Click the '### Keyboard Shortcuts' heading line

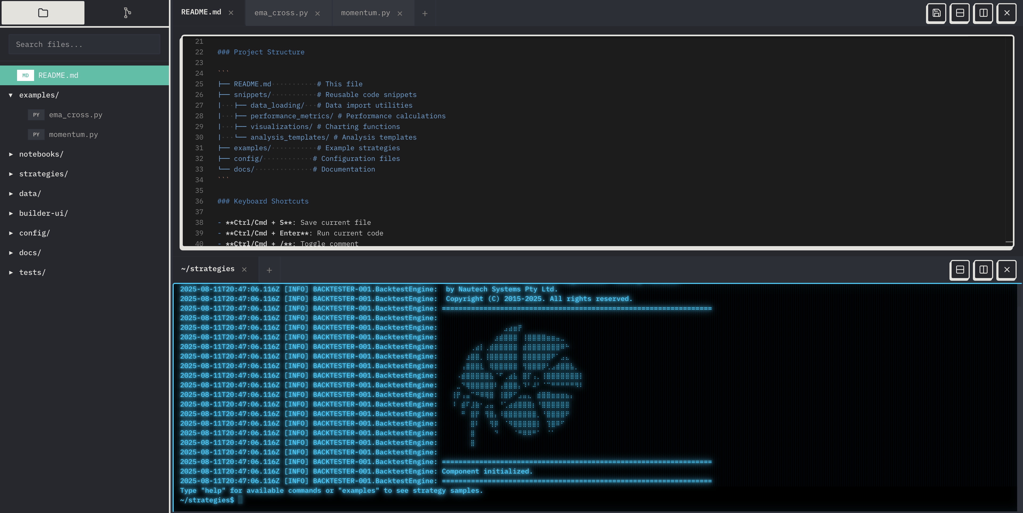(x=263, y=201)
